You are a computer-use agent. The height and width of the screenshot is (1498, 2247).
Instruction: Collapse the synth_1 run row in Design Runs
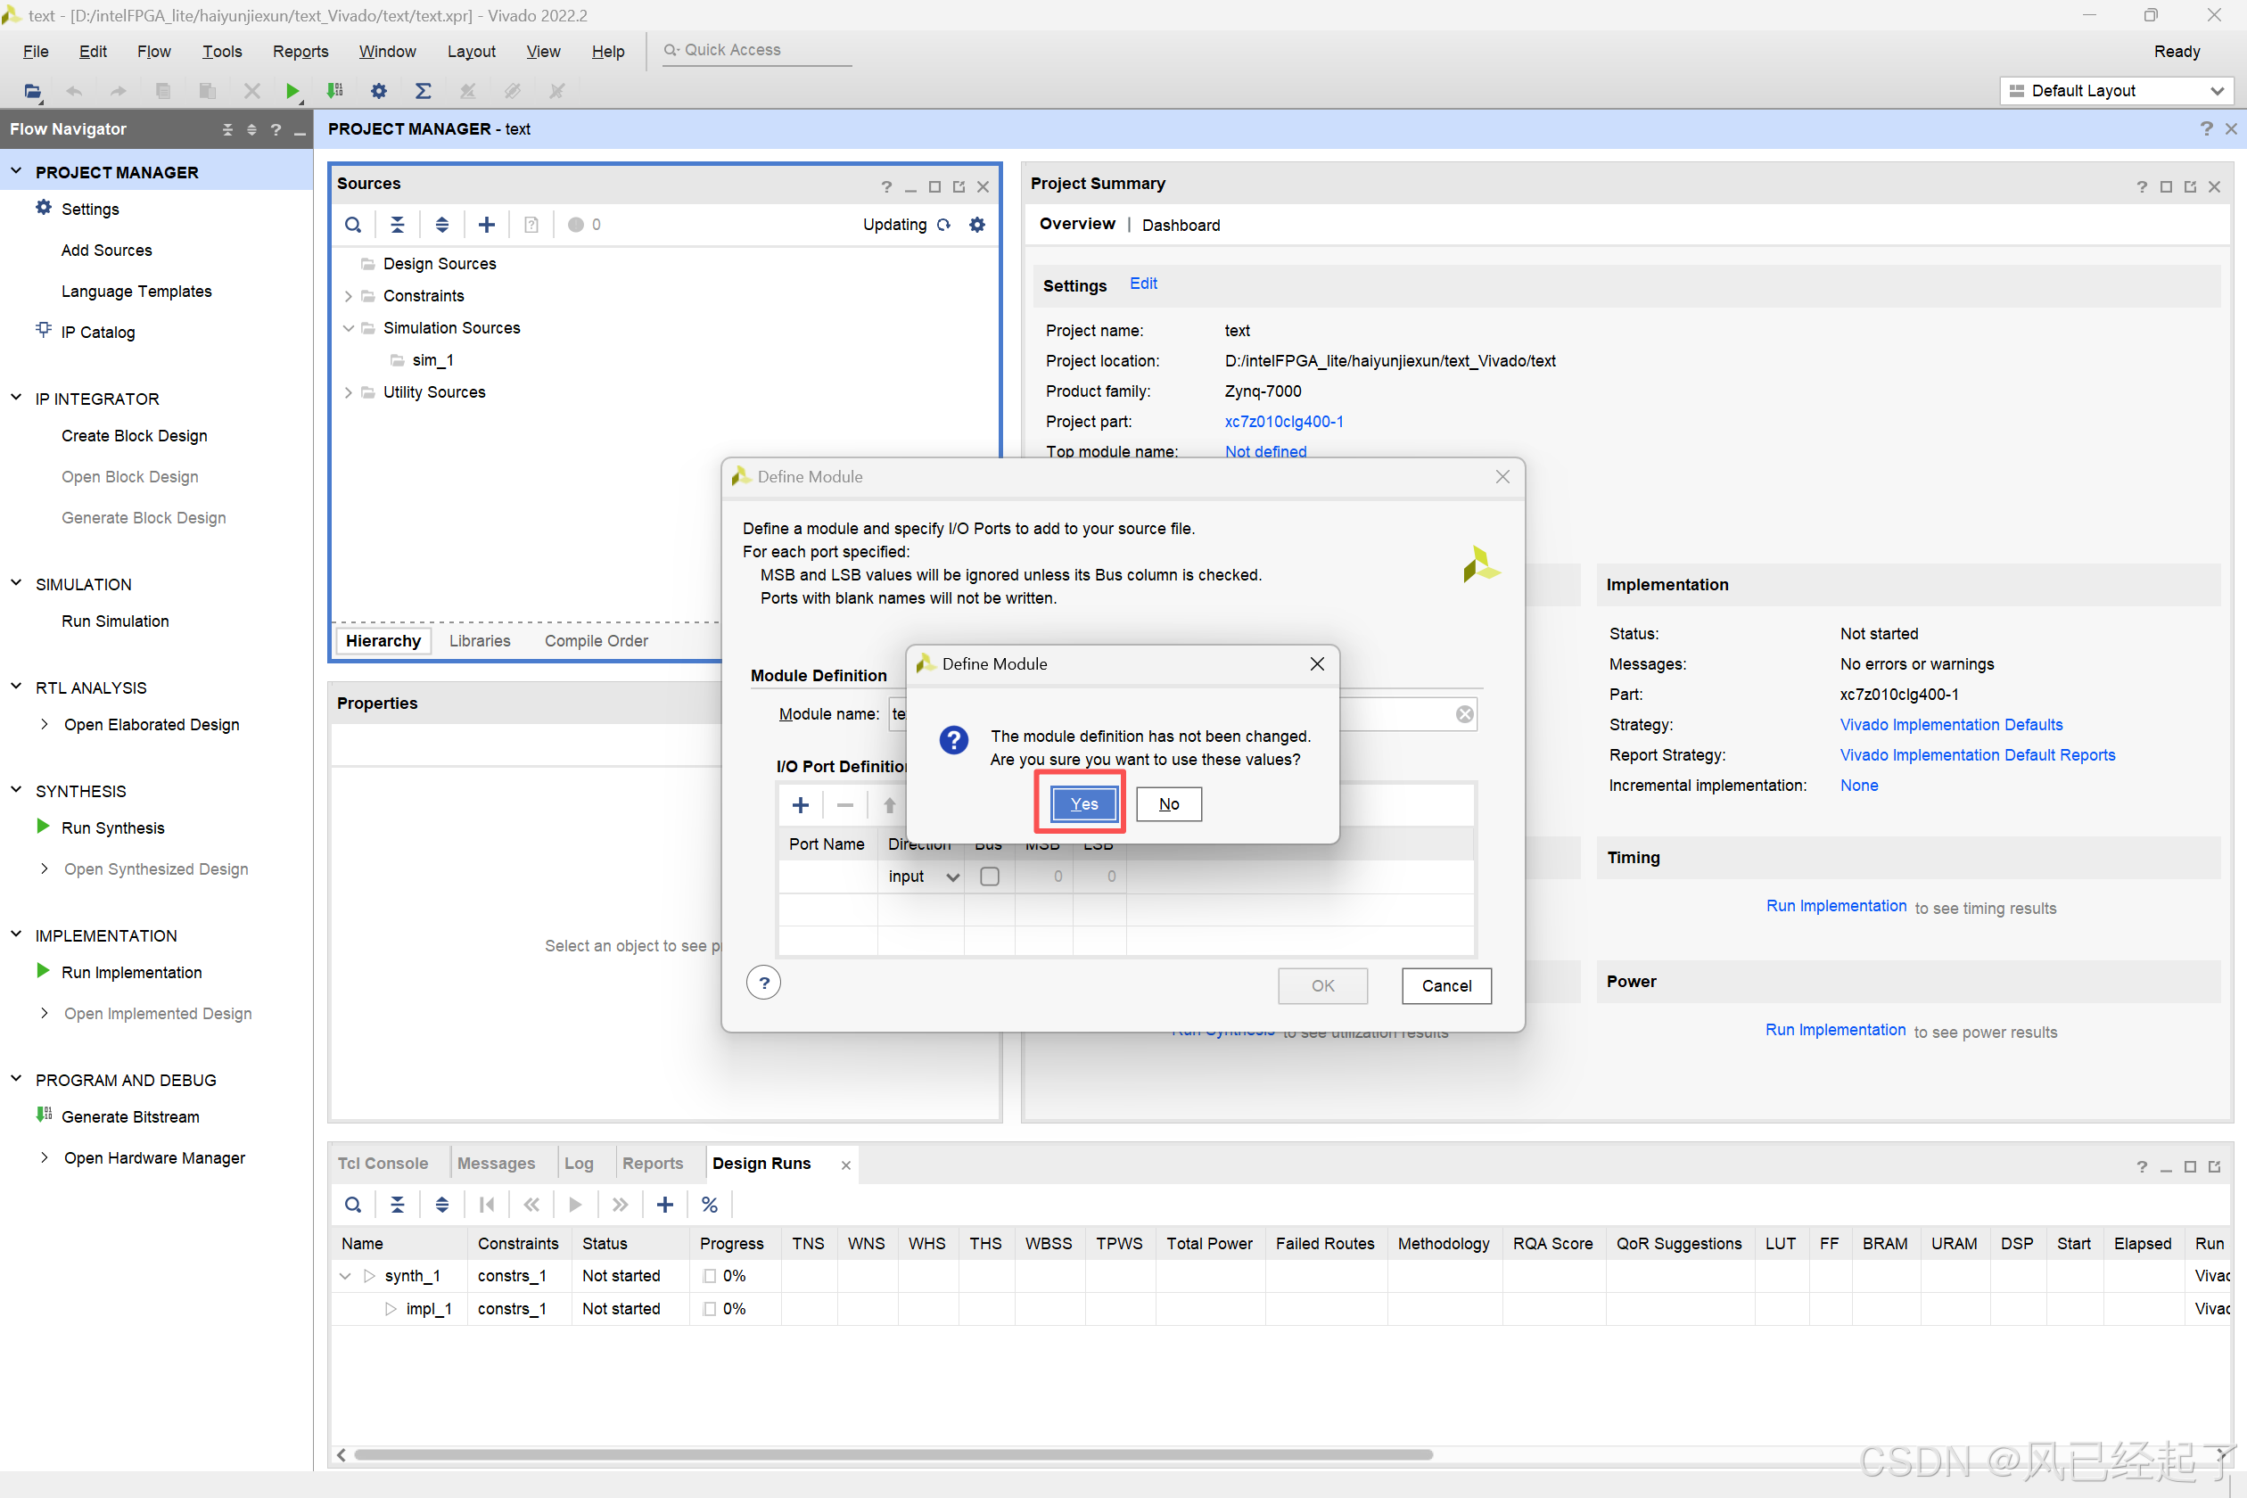coord(346,1276)
